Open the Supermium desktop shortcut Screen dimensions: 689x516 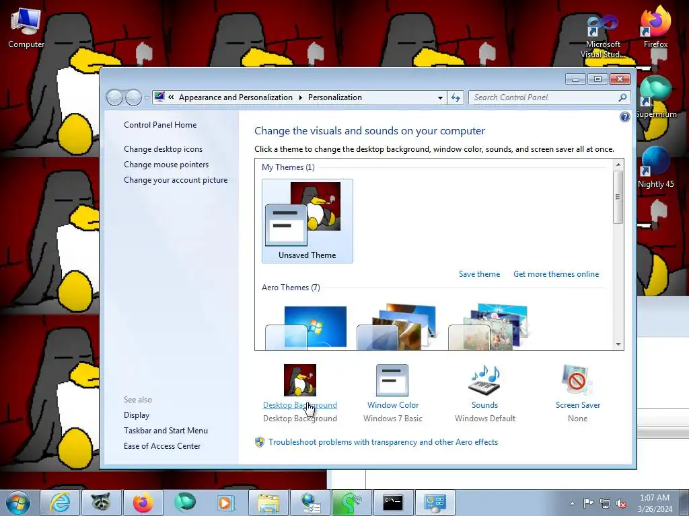(x=655, y=97)
